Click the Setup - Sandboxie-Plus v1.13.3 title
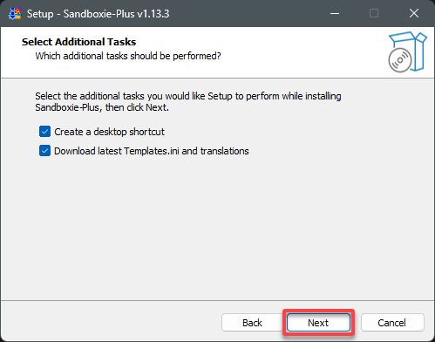This screenshot has width=435, height=342. 98,14
